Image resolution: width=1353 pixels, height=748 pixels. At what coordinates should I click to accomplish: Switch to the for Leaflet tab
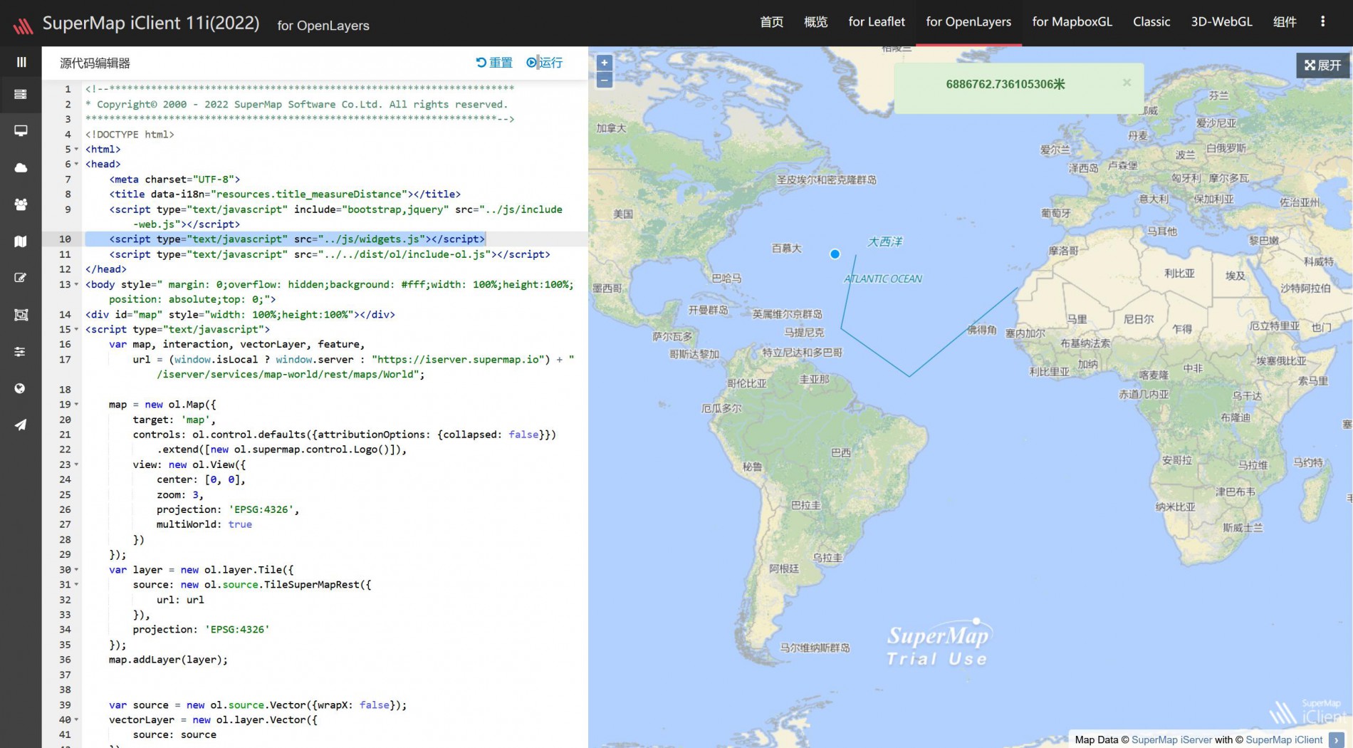(877, 22)
